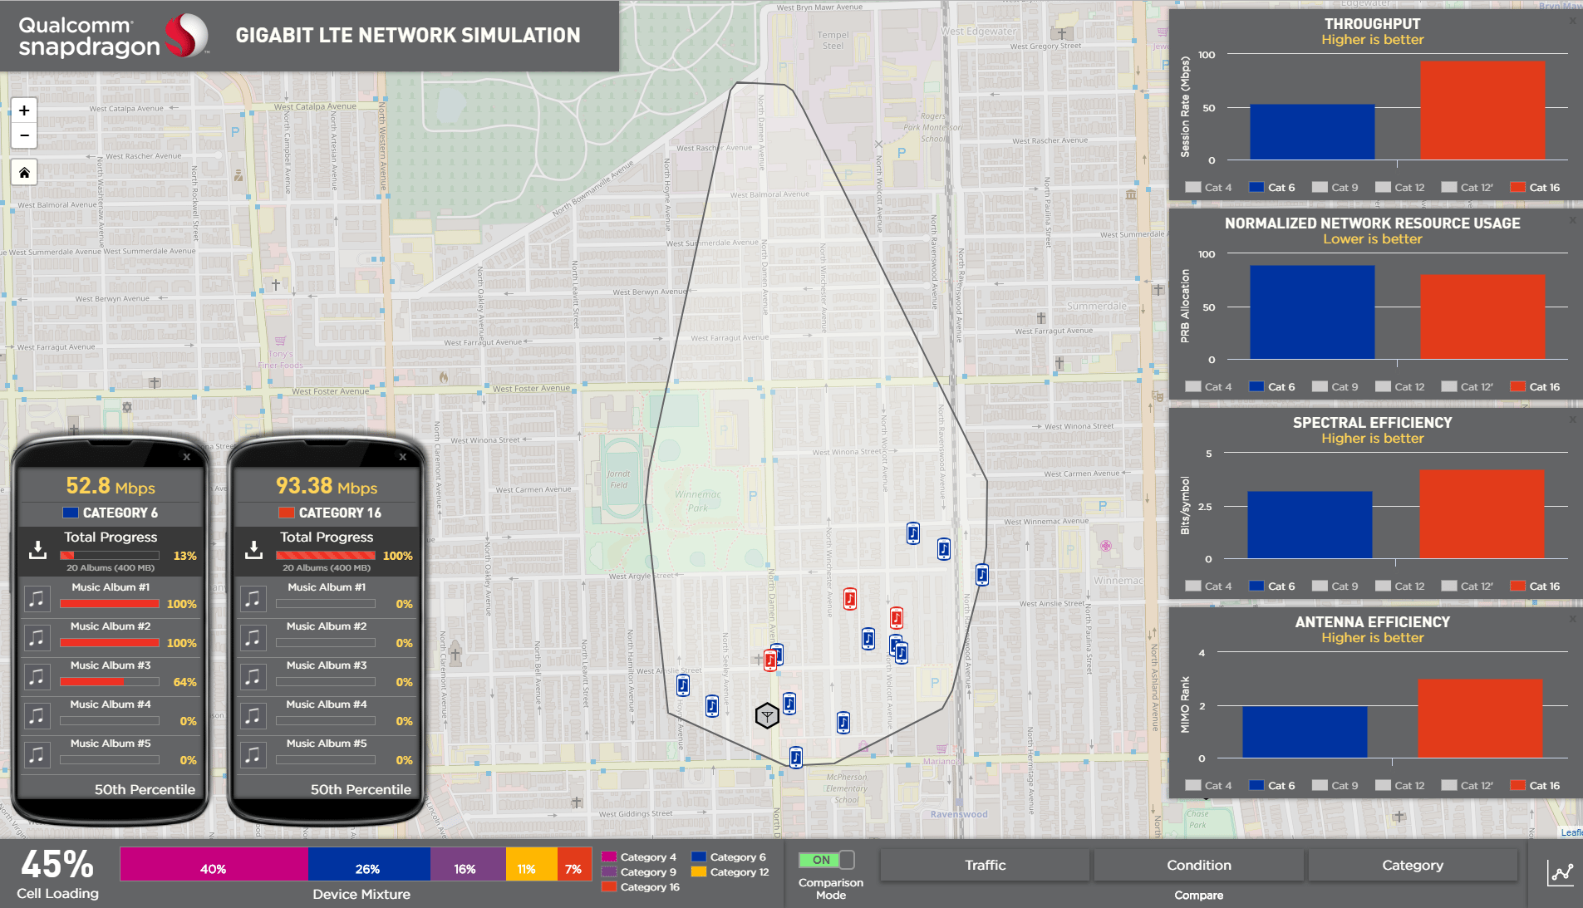This screenshot has height=908, width=1583.
Task: Click download icon on Category 16 phone
Action: (253, 550)
